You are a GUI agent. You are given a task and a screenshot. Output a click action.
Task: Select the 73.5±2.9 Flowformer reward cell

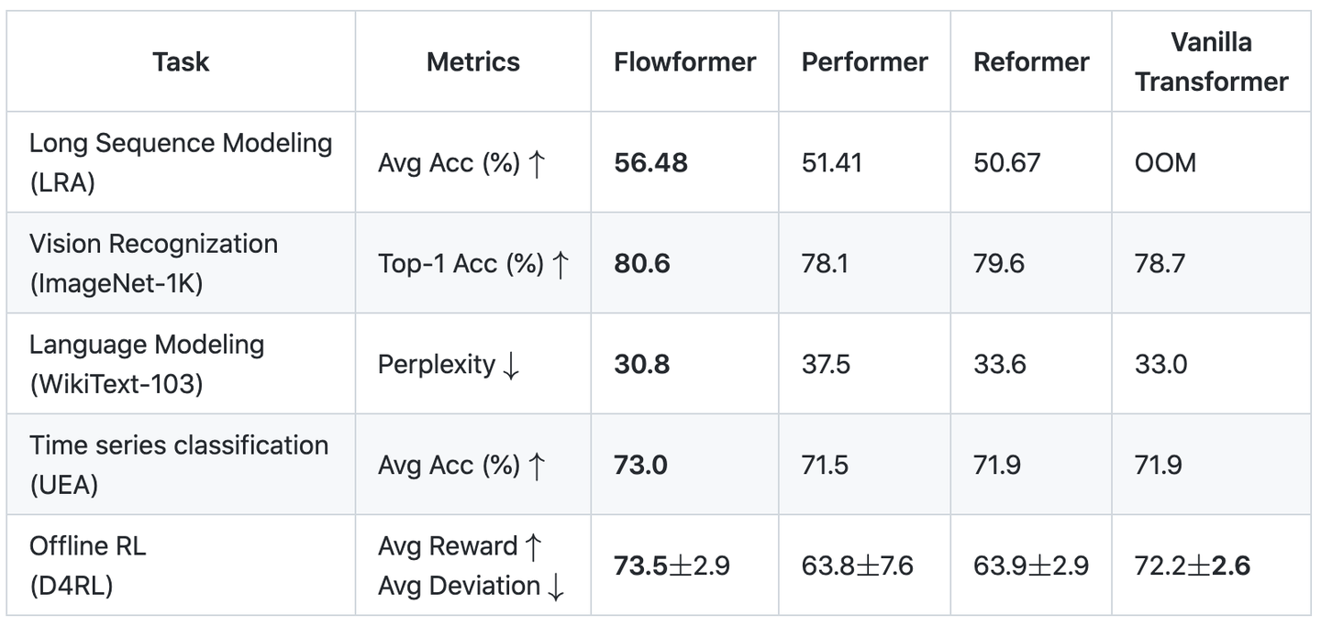[x=672, y=566]
